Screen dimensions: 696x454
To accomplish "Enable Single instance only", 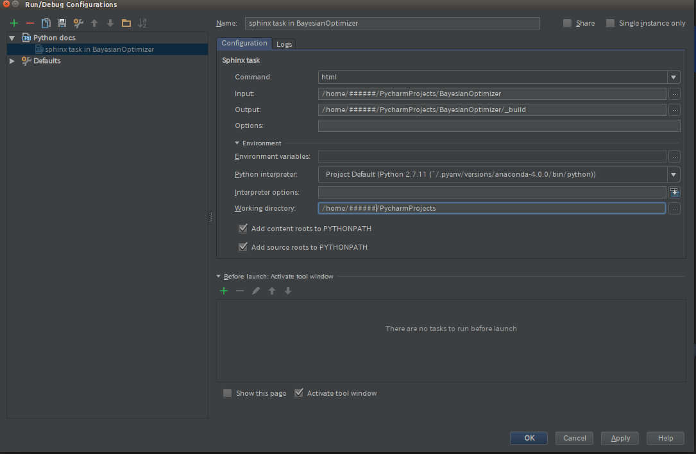I will (x=609, y=22).
